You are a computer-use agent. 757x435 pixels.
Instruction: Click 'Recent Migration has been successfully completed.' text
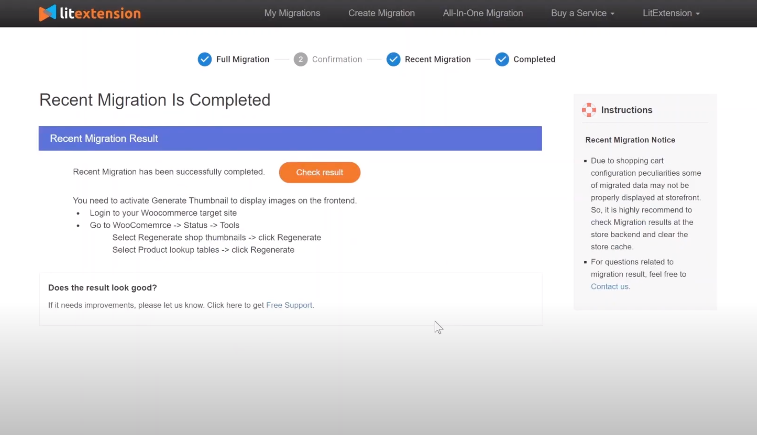[x=169, y=172]
